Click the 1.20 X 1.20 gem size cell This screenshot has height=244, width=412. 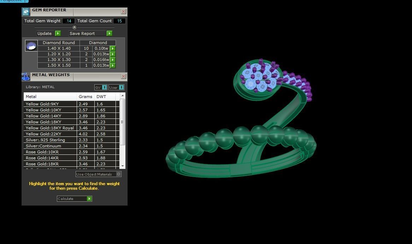(x=59, y=54)
